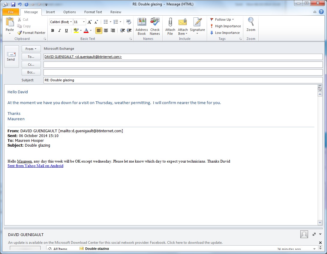Expand bullet list style options
The height and width of the screenshot is (254, 327).
(110, 22)
